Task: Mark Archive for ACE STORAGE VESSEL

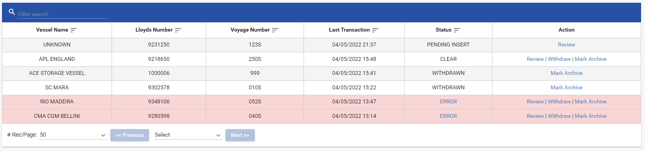Action: pyautogui.click(x=566, y=73)
